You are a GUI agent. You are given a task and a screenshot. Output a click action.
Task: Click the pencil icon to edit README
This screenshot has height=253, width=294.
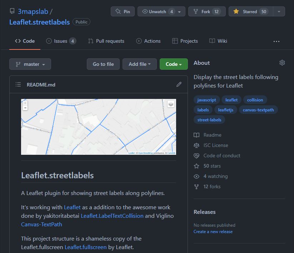point(179,84)
